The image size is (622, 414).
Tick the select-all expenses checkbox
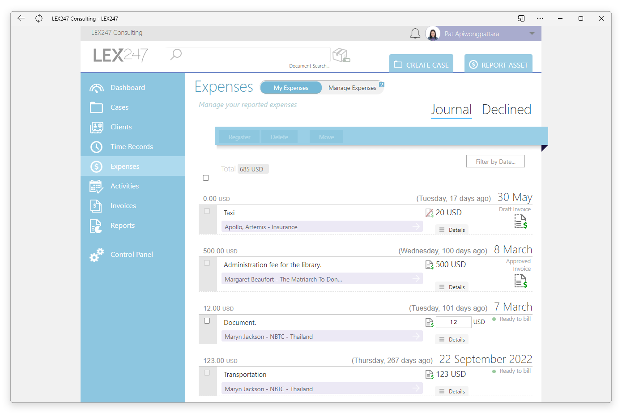coord(206,178)
